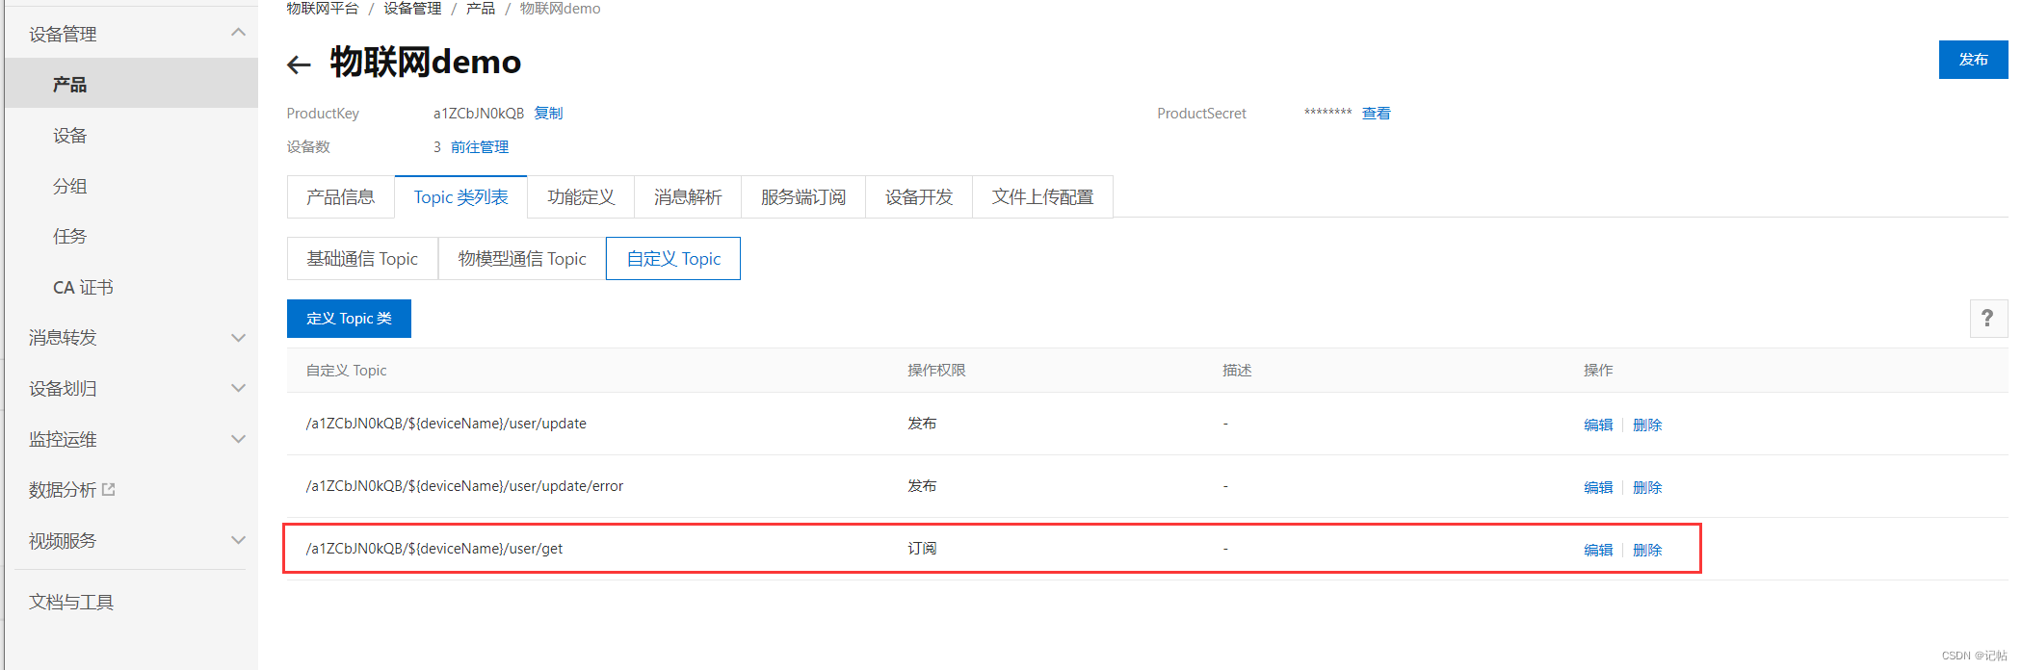Delete the /user/update topic row
The height and width of the screenshot is (670, 2022).
[x=1647, y=425]
